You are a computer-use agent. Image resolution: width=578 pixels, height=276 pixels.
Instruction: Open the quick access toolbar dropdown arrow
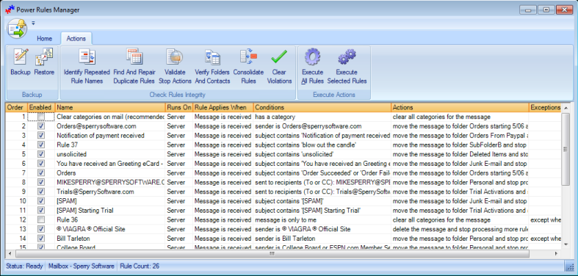tap(33, 23)
